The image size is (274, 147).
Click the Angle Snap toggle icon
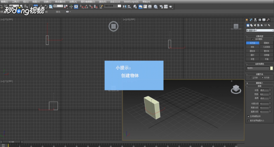pos(86,7)
